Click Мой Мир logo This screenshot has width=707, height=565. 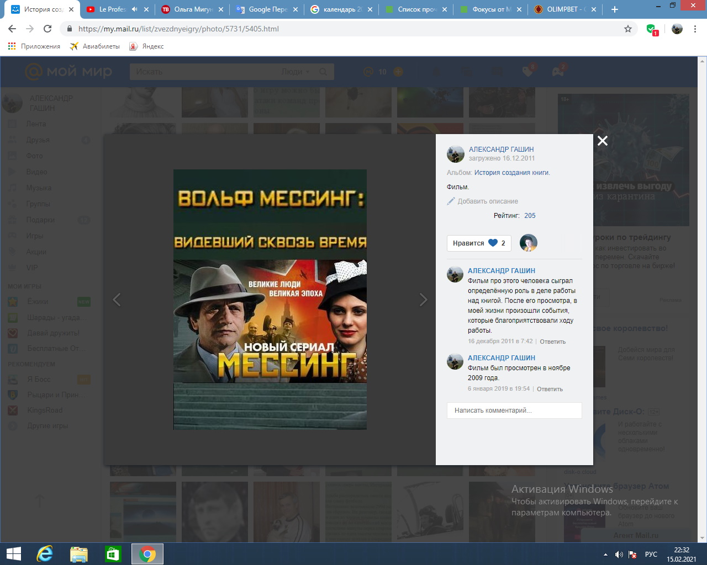(x=68, y=72)
